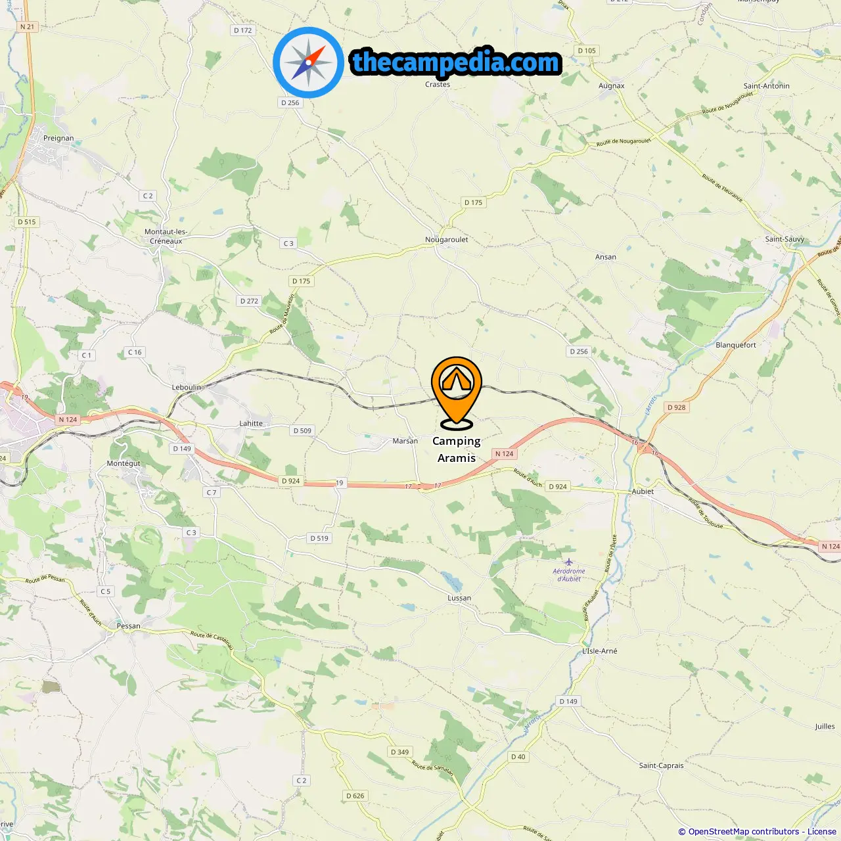Click the D 349 road shield
This screenshot has height=841, width=841.
399,752
